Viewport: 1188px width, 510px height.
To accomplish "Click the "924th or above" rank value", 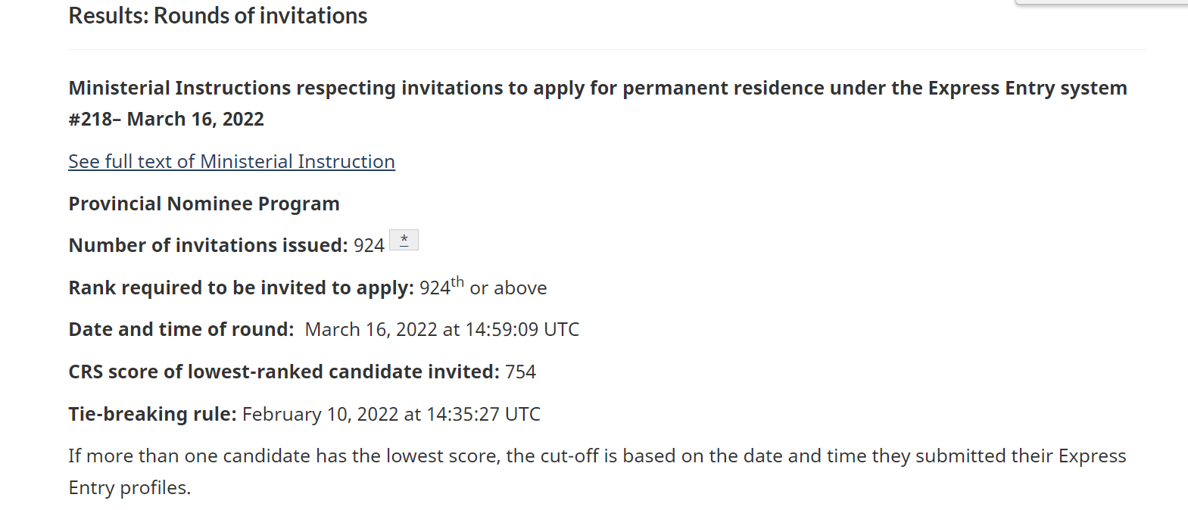I will tap(483, 288).
